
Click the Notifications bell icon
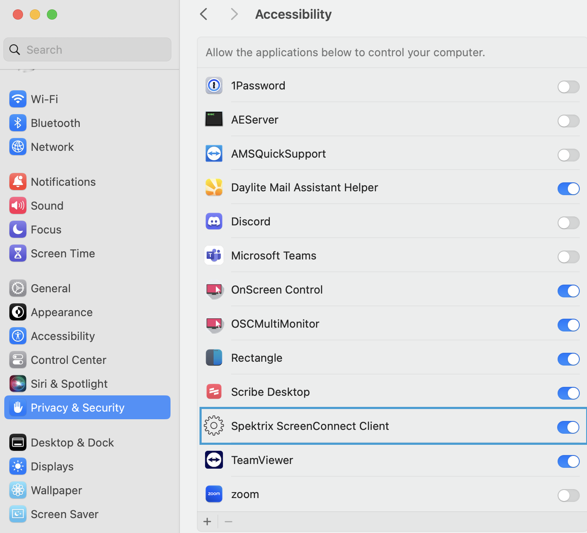point(18,182)
